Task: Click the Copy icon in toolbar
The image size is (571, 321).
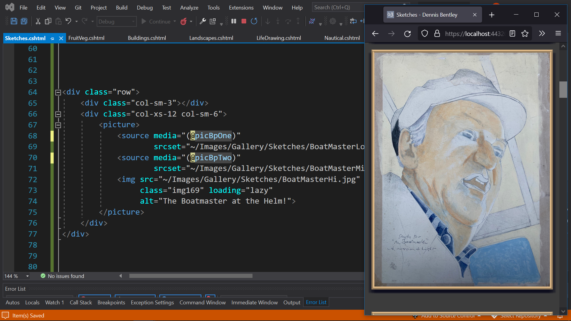Action: (x=48, y=21)
